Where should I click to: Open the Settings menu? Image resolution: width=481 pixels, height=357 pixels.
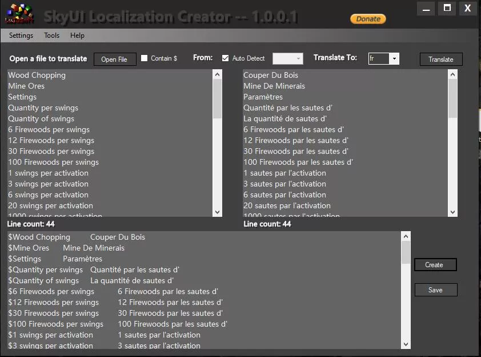click(21, 35)
